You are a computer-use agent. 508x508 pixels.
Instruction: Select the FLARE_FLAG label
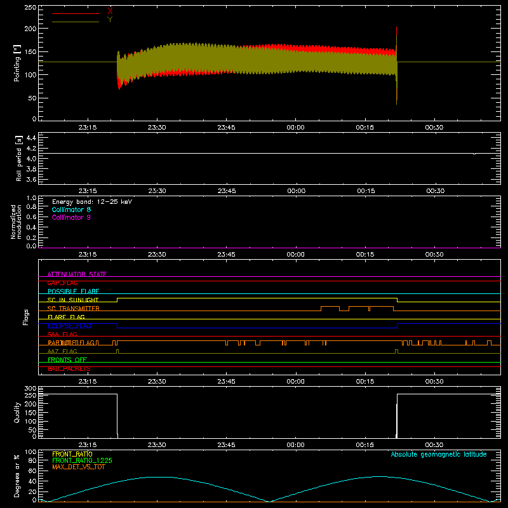point(66,317)
